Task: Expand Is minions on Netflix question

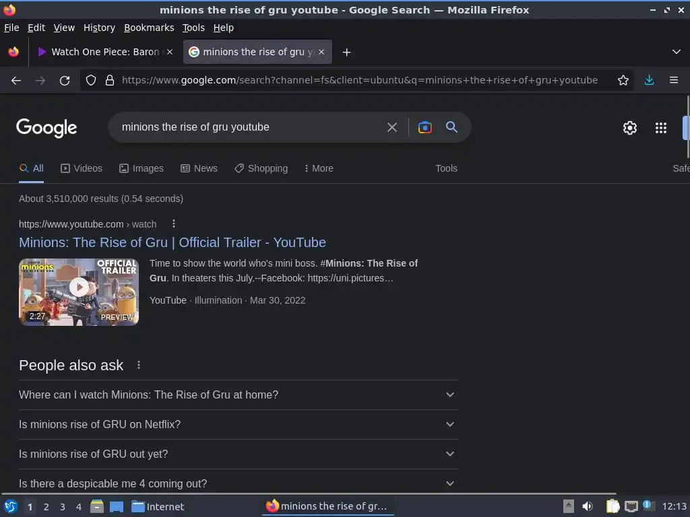Action: click(238, 424)
